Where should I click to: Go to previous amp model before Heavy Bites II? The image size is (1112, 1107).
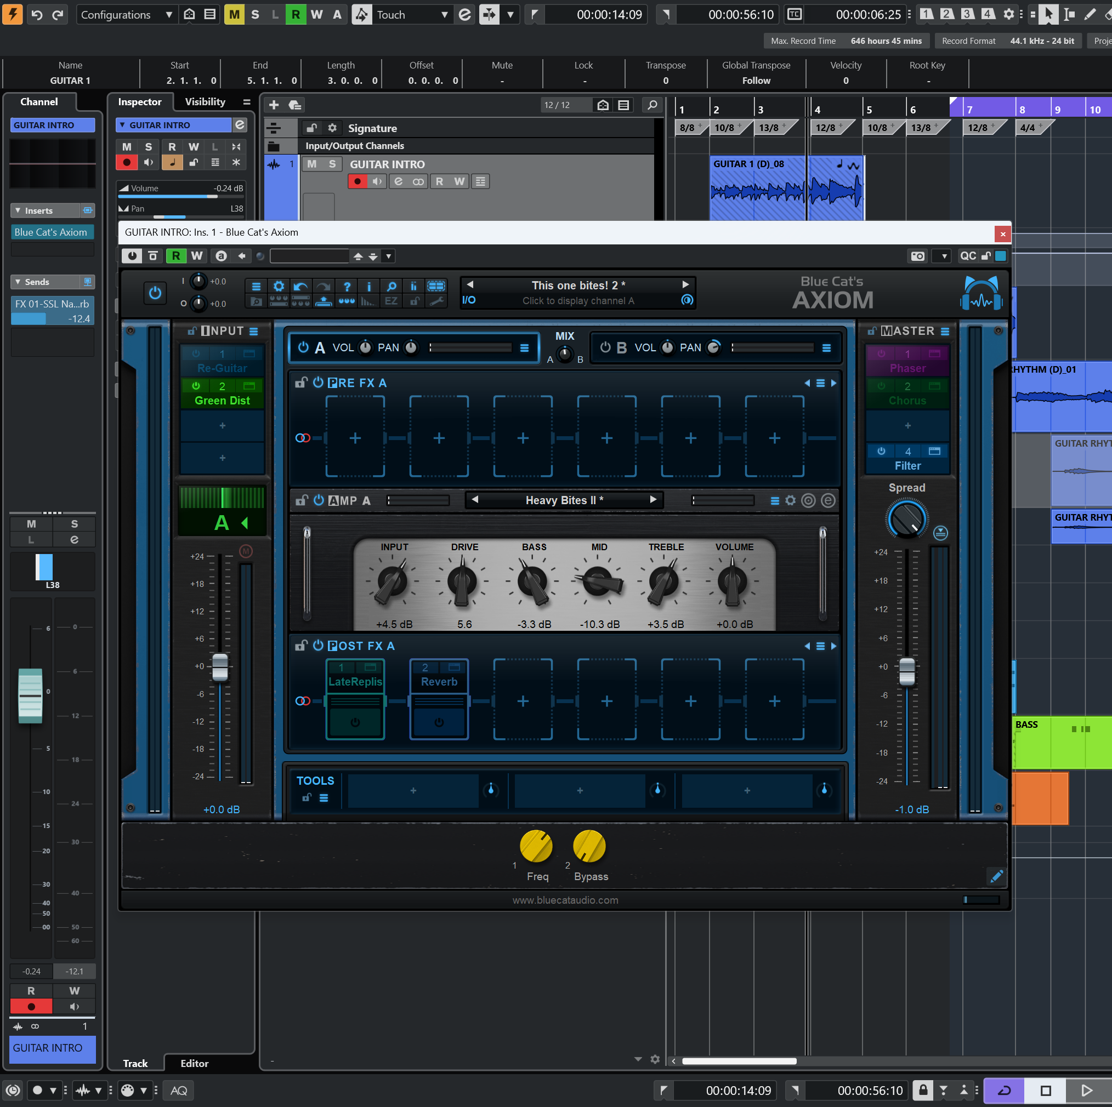point(475,500)
